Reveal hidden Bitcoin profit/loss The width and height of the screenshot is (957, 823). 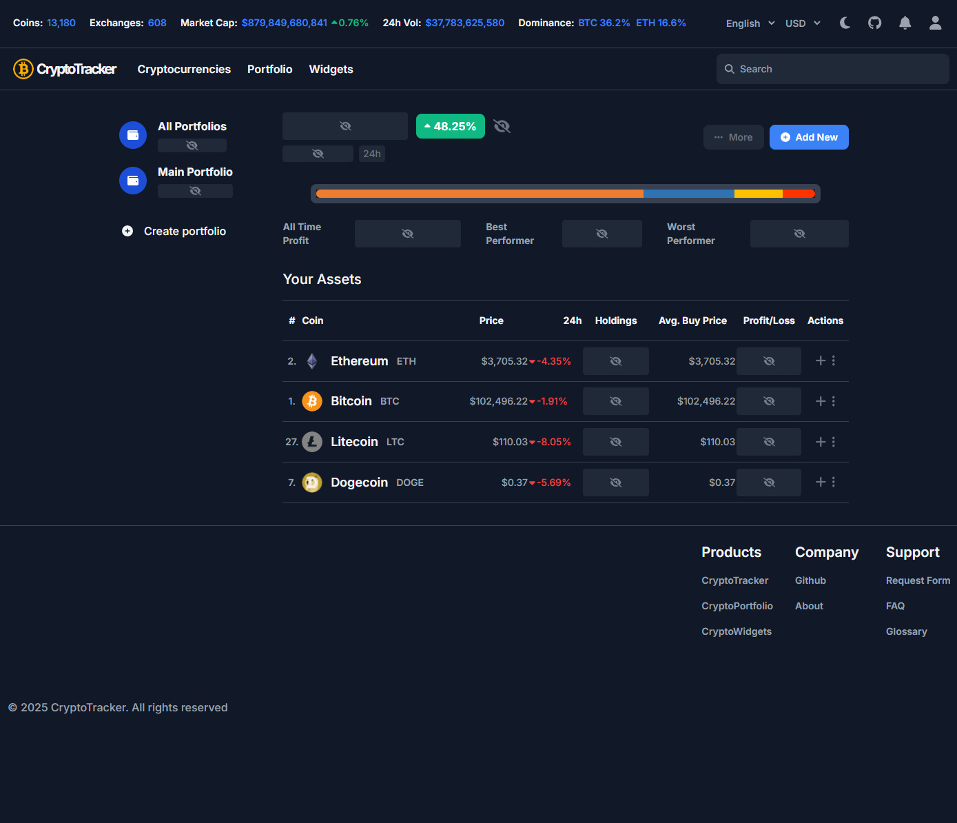pyautogui.click(x=769, y=401)
